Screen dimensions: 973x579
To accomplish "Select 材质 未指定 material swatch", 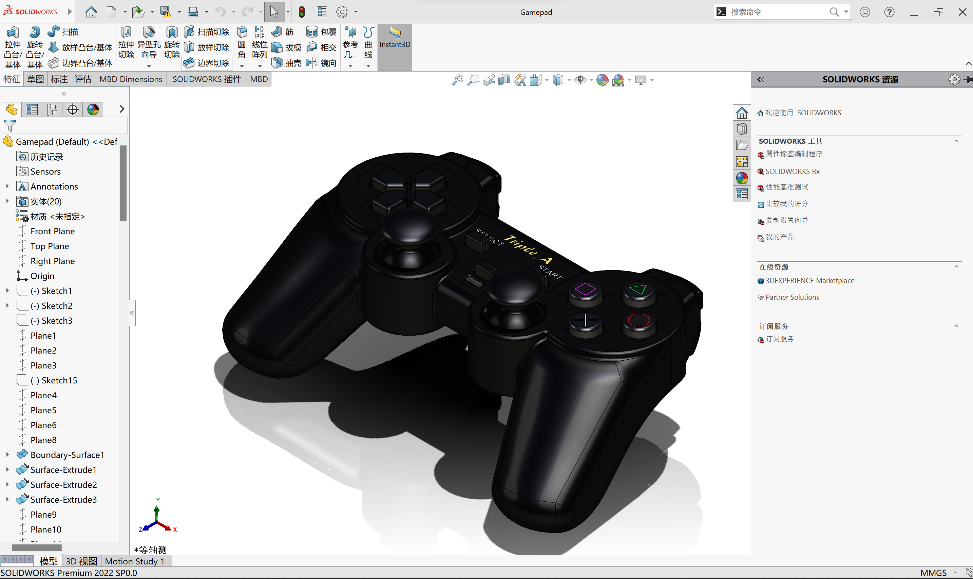I will pyautogui.click(x=21, y=216).
